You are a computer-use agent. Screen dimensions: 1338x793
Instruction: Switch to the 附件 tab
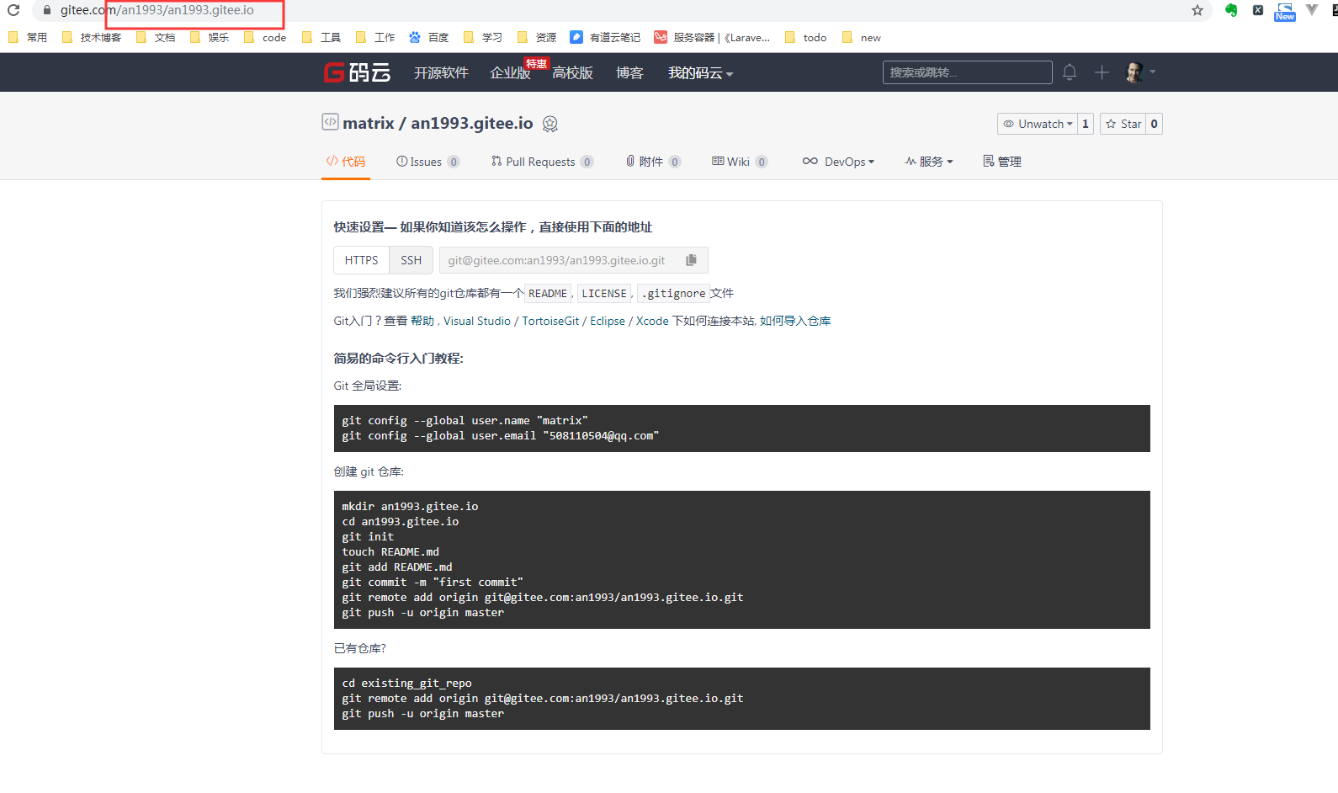(x=654, y=162)
